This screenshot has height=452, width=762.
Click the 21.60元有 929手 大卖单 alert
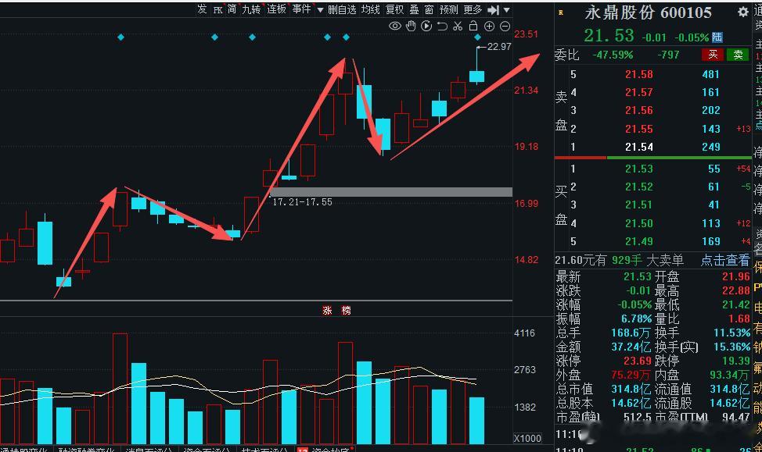[619, 261]
